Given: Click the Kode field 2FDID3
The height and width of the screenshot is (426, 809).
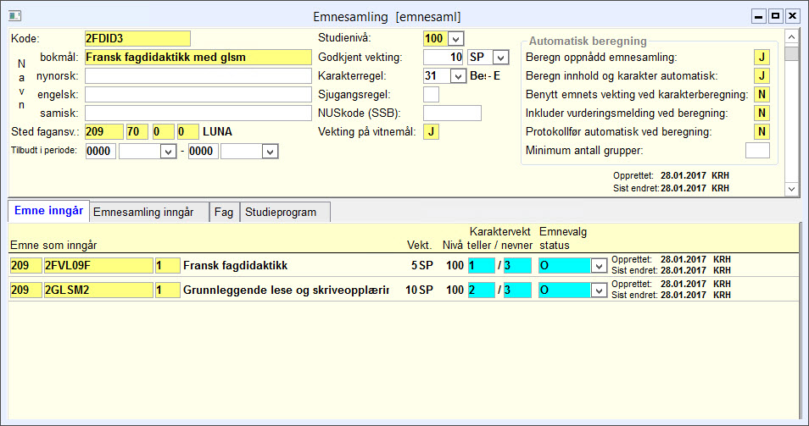Looking at the screenshot, I should (x=137, y=39).
